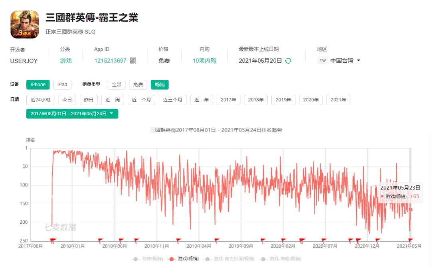The height and width of the screenshot is (268, 431).
Task: Click the app title 三國群英傳-霸王之業
Action: pos(92,18)
